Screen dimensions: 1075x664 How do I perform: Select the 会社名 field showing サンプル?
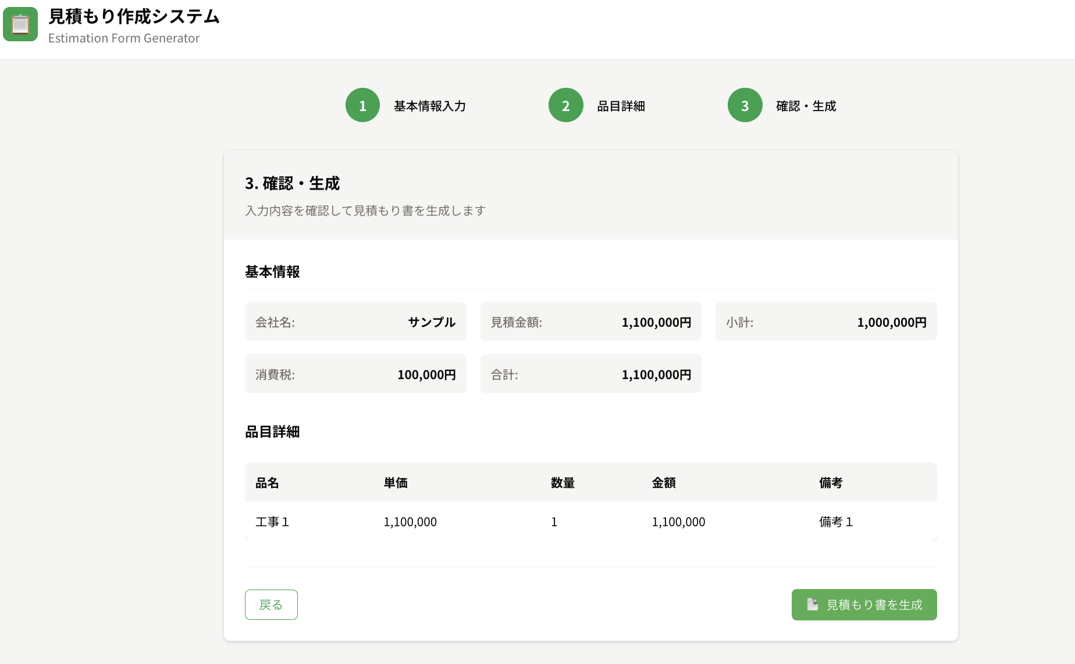click(x=355, y=322)
